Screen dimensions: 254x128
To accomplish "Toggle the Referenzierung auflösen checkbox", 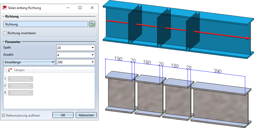I will pos(3,115).
